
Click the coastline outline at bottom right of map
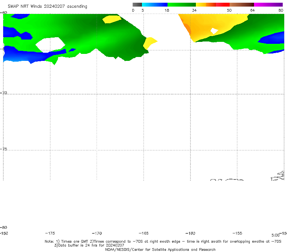point(278,176)
